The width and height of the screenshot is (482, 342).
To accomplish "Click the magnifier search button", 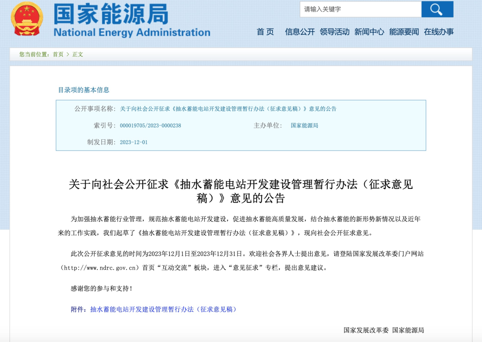I will point(437,9).
